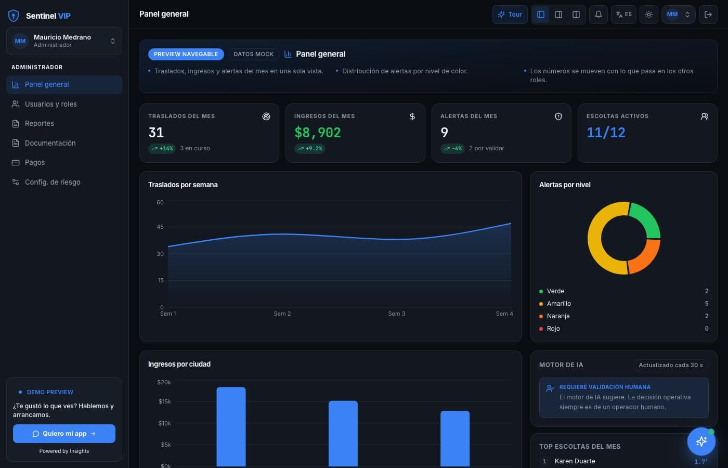Image resolution: width=728 pixels, height=468 pixels.
Task: Open Usuarios y roles page
Action: [64, 104]
